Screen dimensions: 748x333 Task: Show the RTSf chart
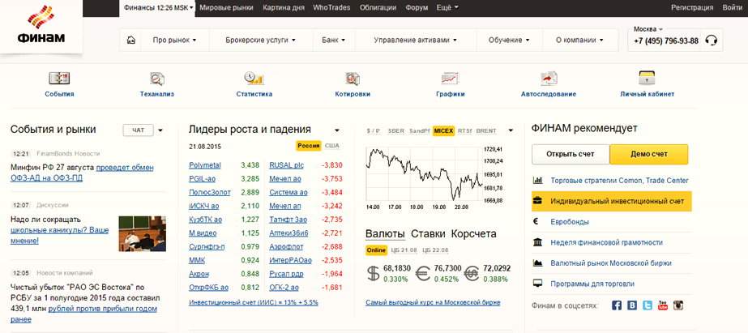coord(464,130)
